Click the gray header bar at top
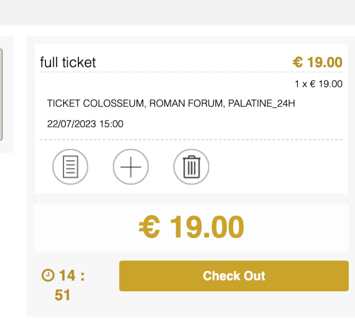This screenshot has height=322, width=355. tap(178, 12)
